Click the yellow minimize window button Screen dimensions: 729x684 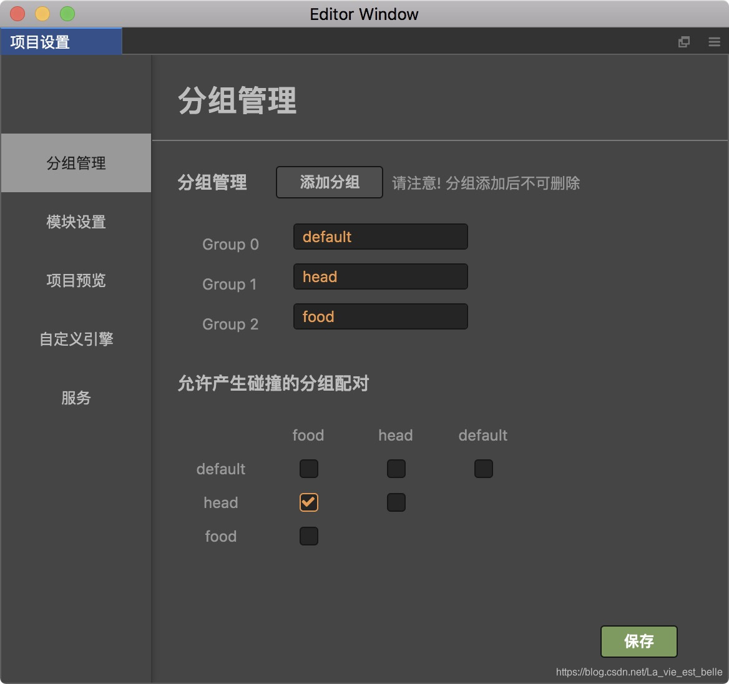click(42, 14)
